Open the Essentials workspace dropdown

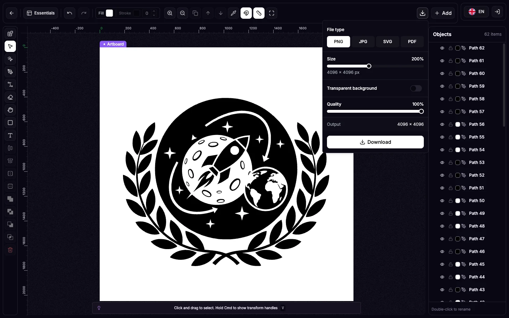point(41,13)
